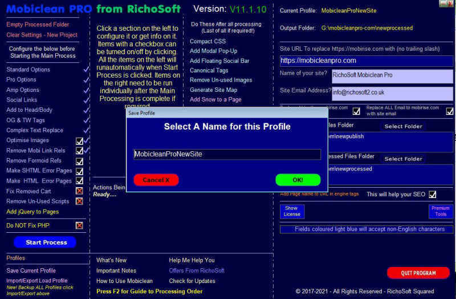This screenshot has height=299, width=456.
Task: Click the profile name input field
Action: [227, 154]
